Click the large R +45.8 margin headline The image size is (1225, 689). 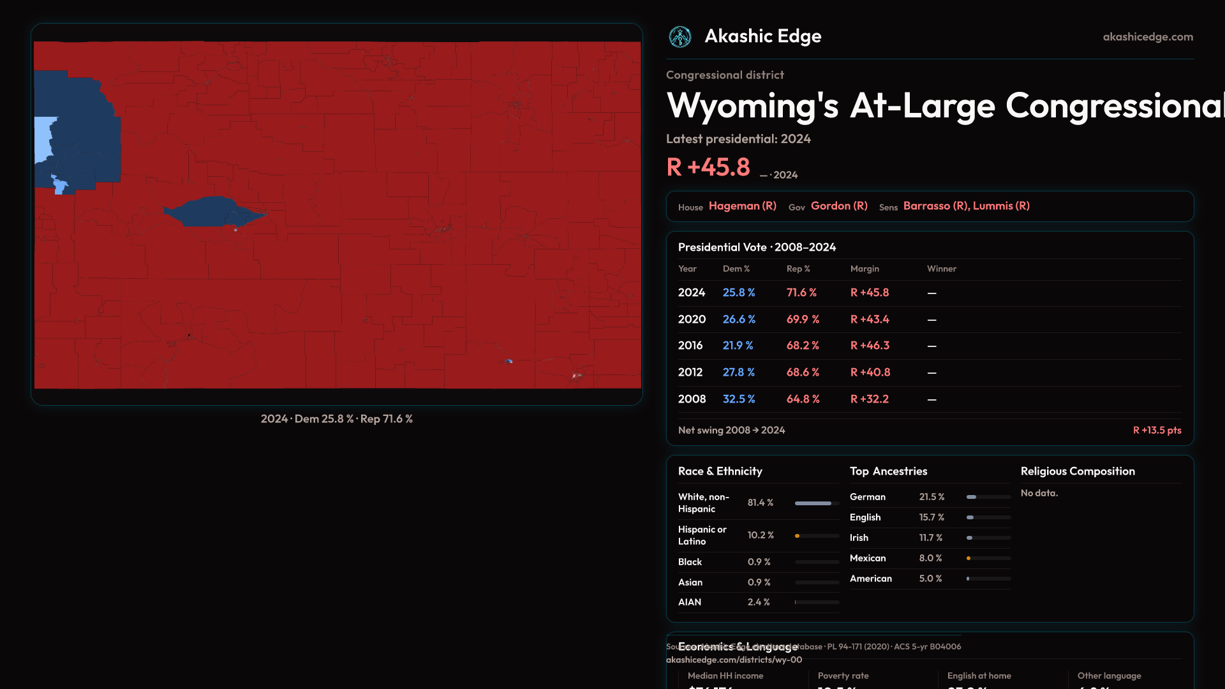pos(708,167)
